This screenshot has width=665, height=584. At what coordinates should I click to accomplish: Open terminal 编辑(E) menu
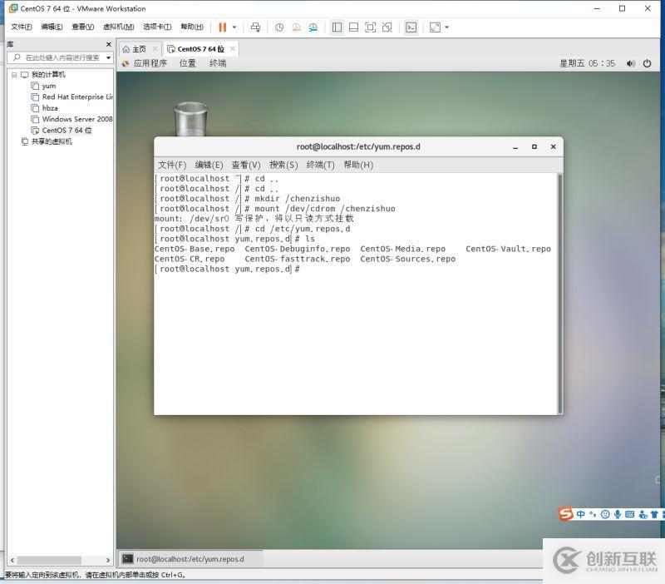209,165
